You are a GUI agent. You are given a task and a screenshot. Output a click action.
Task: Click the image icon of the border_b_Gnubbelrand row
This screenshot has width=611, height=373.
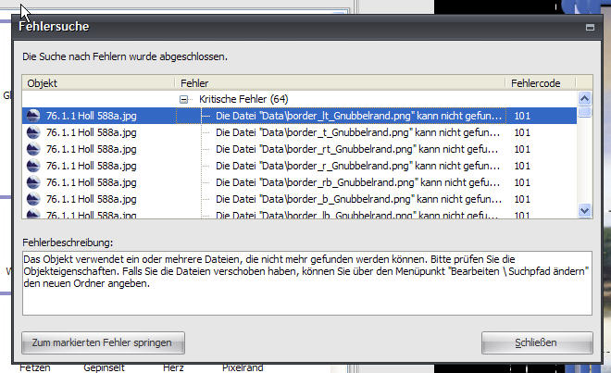pos(34,199)
